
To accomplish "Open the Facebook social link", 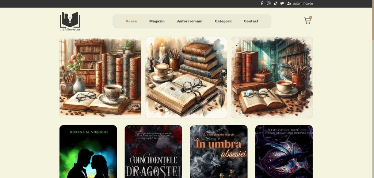I will 262,3.
